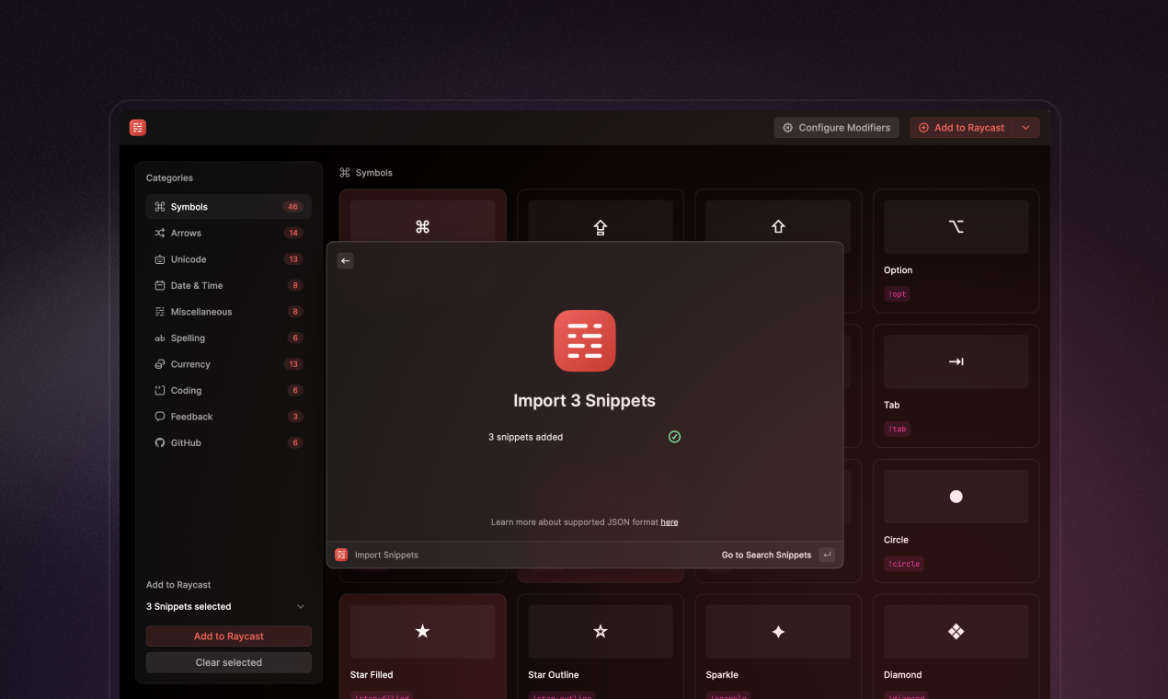Image resolution: width=1168 pixels, height=699 pixels.
Task: Expand the Add to Raycast dropdown arrow
Action: point(1026,128)
